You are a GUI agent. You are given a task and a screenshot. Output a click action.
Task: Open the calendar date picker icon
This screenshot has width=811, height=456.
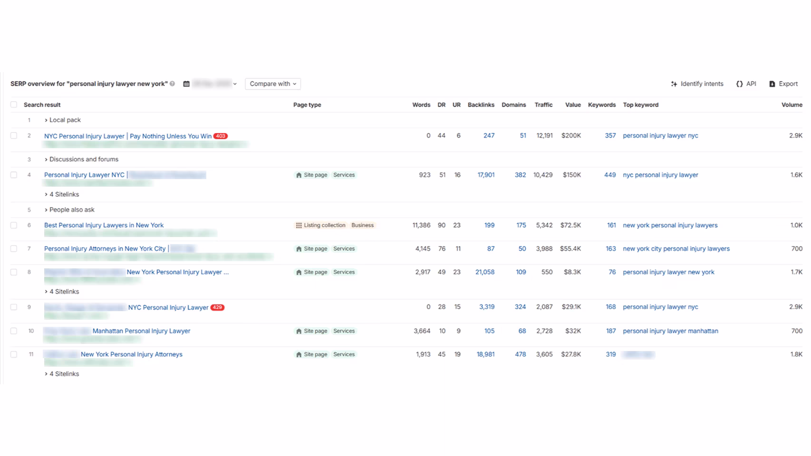tap(186, 84)
